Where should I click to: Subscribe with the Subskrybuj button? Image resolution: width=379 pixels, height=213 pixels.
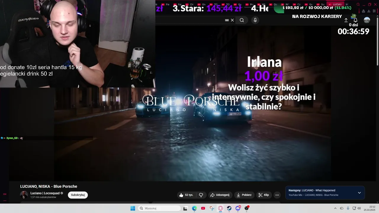click(78, 195)
